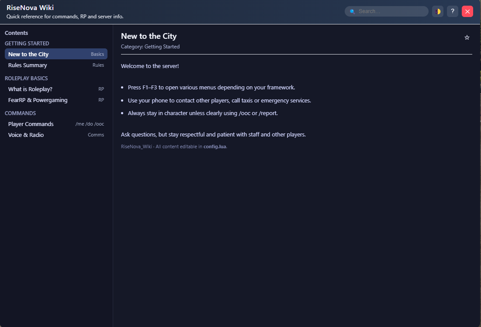Toggle the /me /do /ooc badge
Viewport: 481px width, 327px height.
[x=90, y=123]
